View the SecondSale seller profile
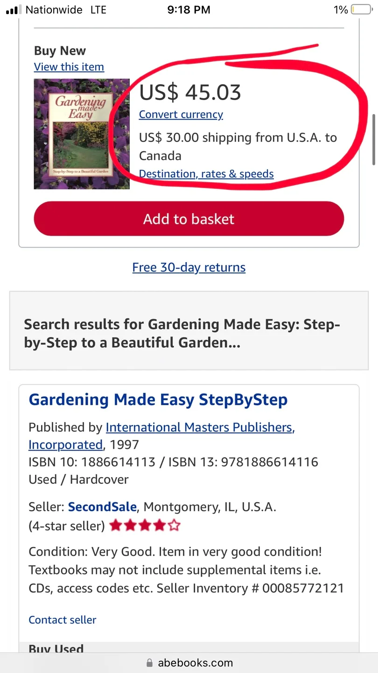The image size is (378, 673). tap(102, 507)
